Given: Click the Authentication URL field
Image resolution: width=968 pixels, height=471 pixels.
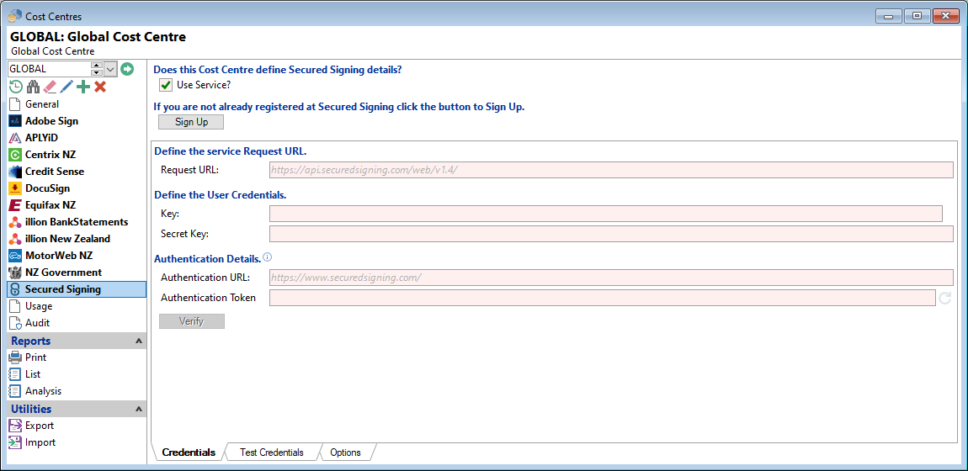Looking at the screenshot, I should 611,278.
